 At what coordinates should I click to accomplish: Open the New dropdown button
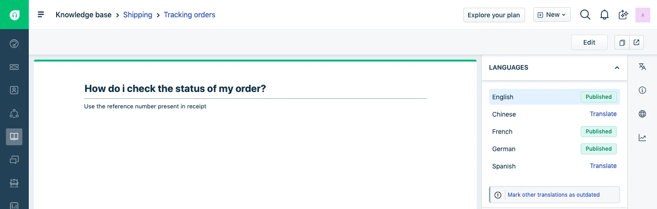click(552, 15)
